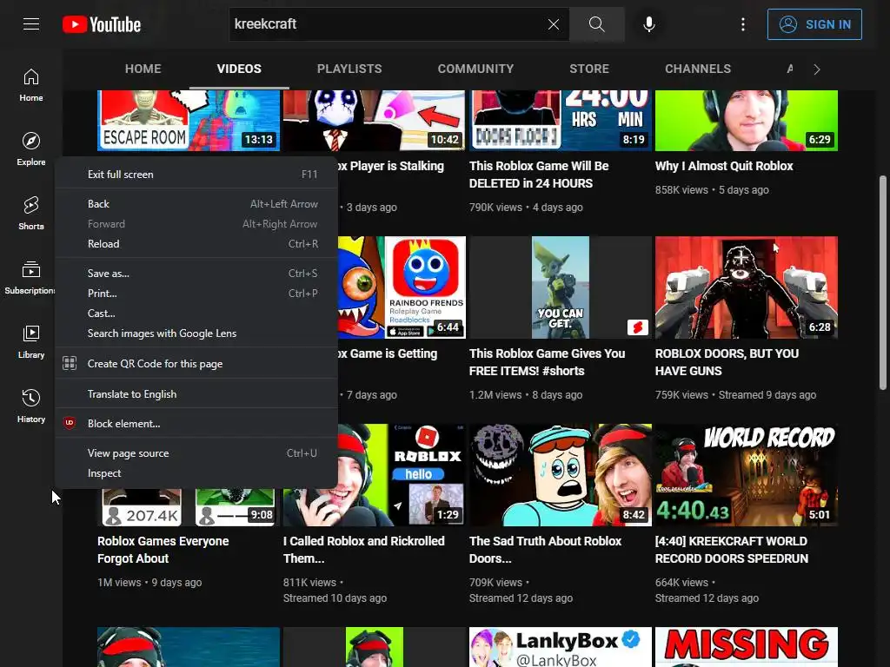Open the hamburger guide menu
Viewport: 890px width, 667px height.
[x=31, y=24]
